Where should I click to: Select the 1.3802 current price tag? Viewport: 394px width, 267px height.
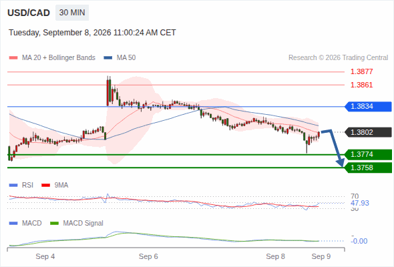[368, 132]
